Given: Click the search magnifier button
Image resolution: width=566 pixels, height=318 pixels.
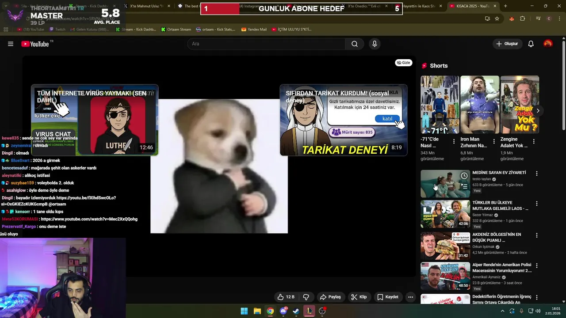Looking at the screenshot, I should point(355,44).
